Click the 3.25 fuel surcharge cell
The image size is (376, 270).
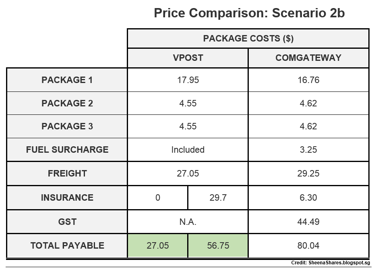tap(308, 150)
